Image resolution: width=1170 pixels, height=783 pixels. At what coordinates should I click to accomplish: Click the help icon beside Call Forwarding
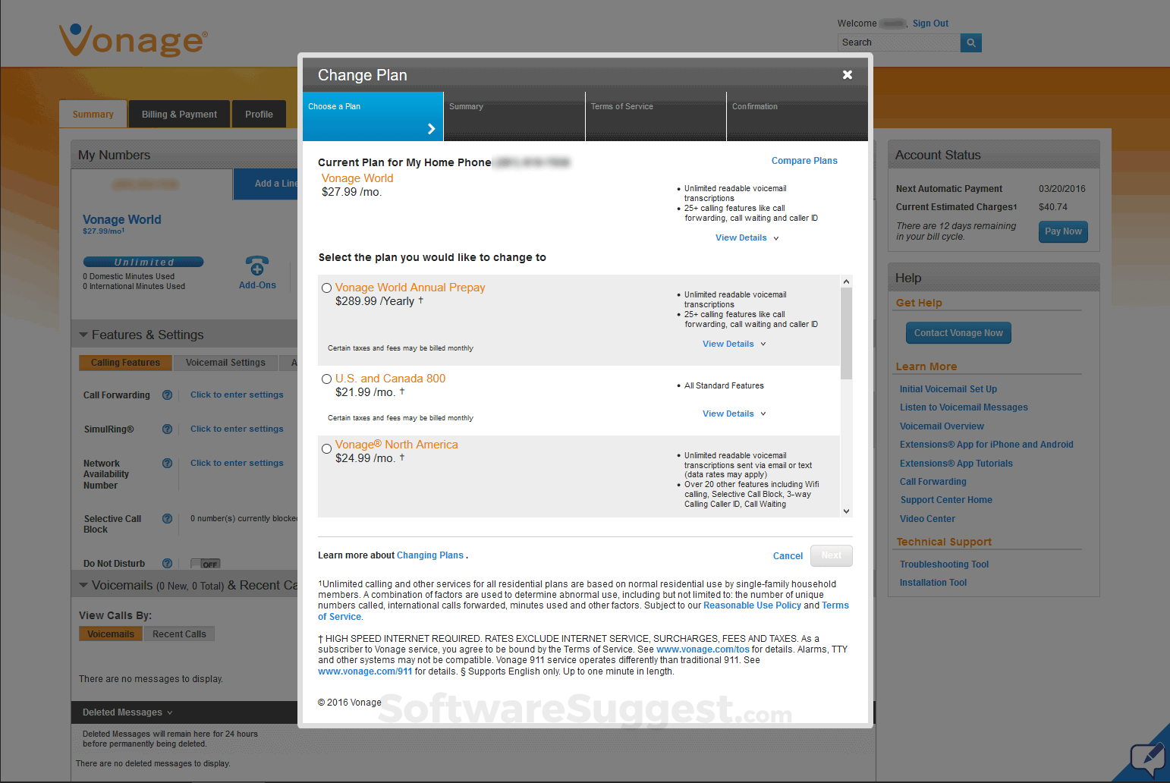coord(167,395)
